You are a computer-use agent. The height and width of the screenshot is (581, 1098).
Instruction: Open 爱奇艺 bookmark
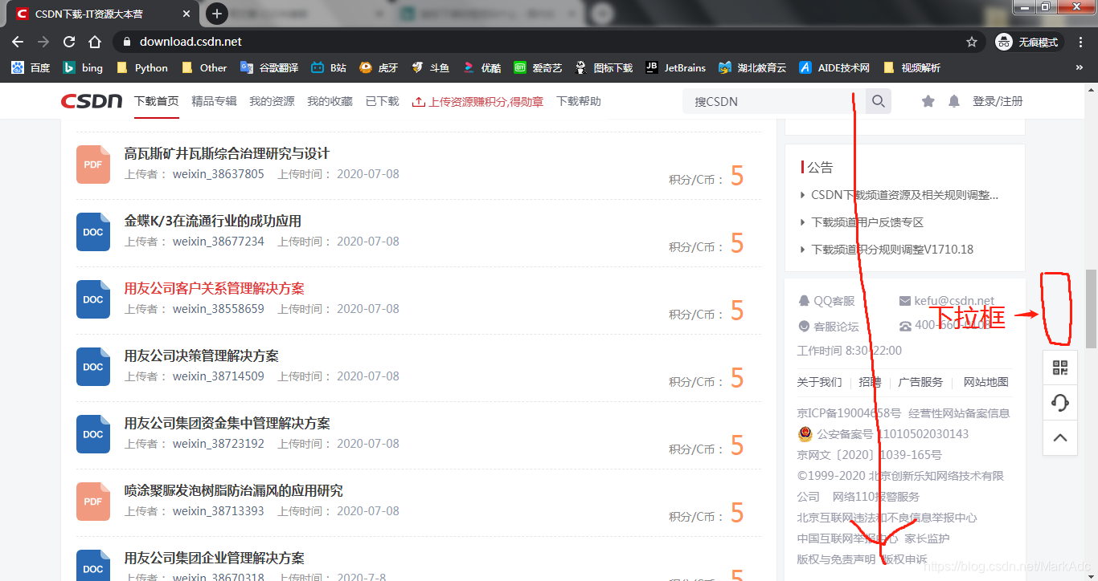539,68
